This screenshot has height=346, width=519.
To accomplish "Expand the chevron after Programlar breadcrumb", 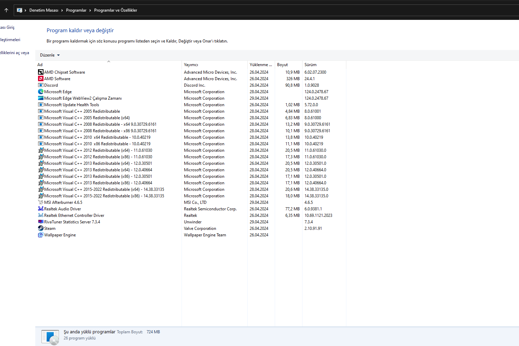I will click(90, 10).
